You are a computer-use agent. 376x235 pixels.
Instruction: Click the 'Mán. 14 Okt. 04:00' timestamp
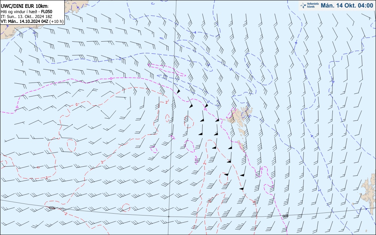pyautogui.click(x=347, y=6)
